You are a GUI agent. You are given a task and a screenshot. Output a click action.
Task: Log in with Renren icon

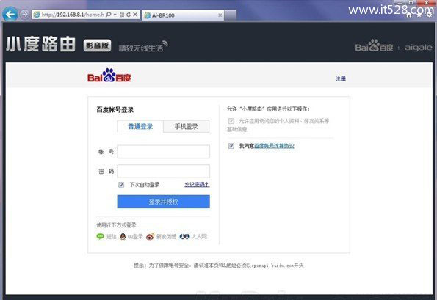(184, 236)
